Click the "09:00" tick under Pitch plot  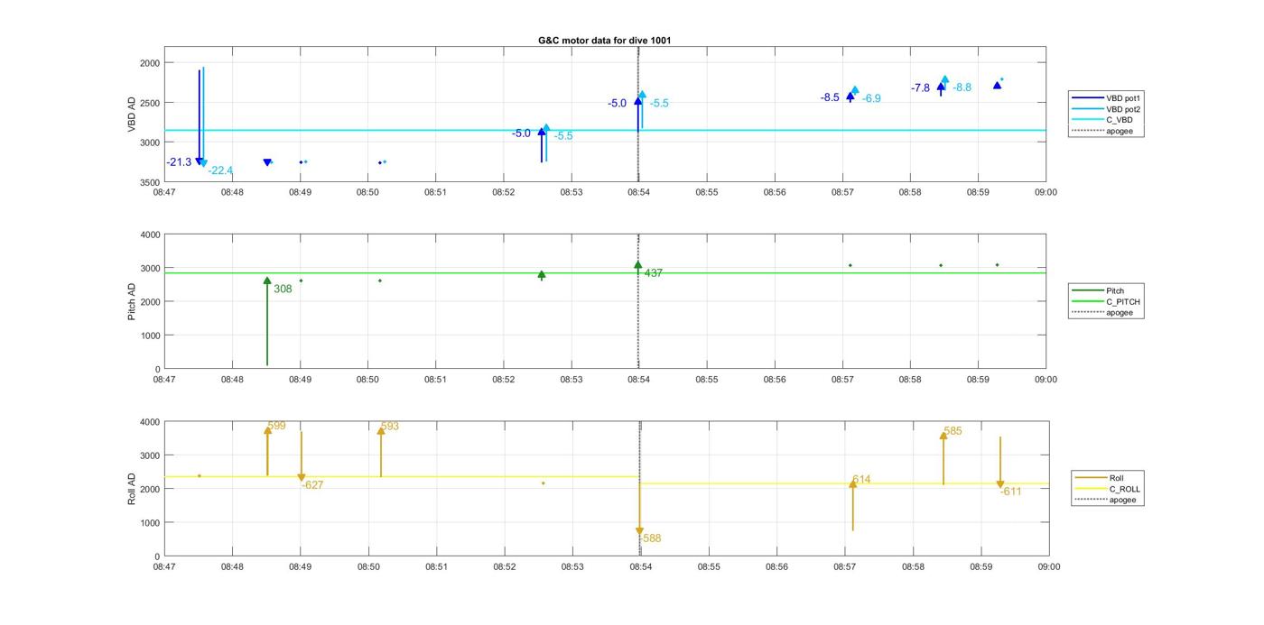[x=1046, y=380]
